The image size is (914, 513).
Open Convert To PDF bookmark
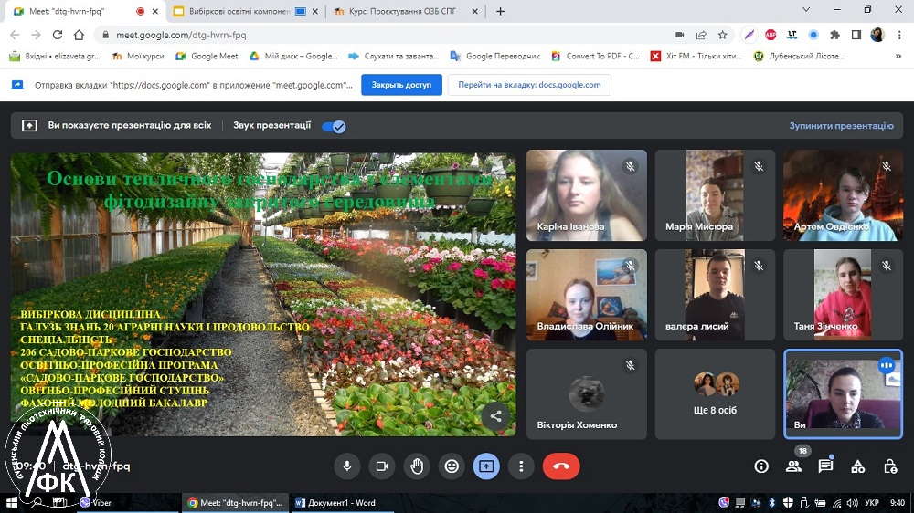tap(596, 56)
